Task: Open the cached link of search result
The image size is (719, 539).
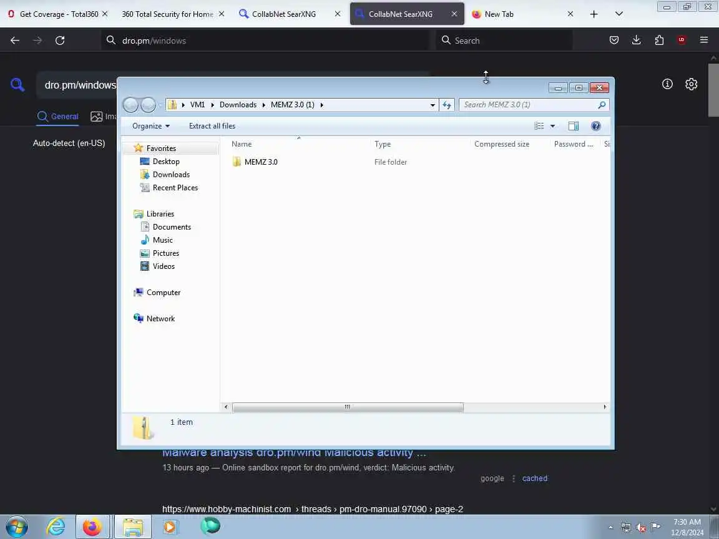Action: (535, 478)
